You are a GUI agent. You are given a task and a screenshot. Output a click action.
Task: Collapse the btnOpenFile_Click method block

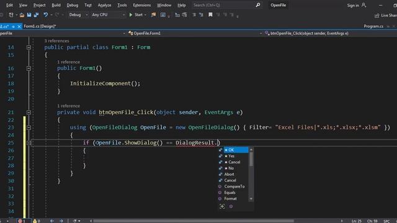(x=29, y=112)
